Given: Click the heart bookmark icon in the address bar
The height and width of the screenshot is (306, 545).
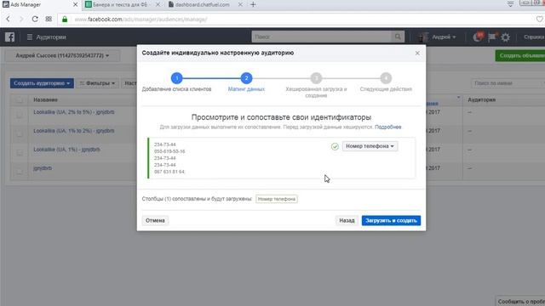Looking at the screenshot, I should (539, 19).
